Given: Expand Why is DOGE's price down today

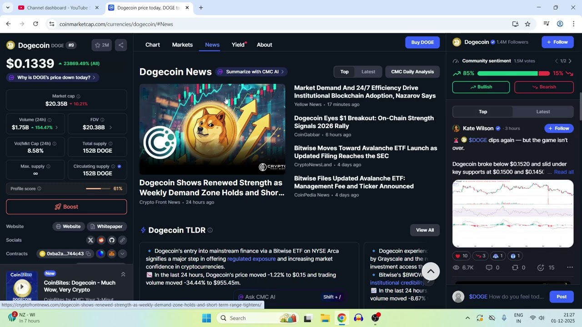Looking at the screenshot, I should pyautogui.click(x=53, y=78).
